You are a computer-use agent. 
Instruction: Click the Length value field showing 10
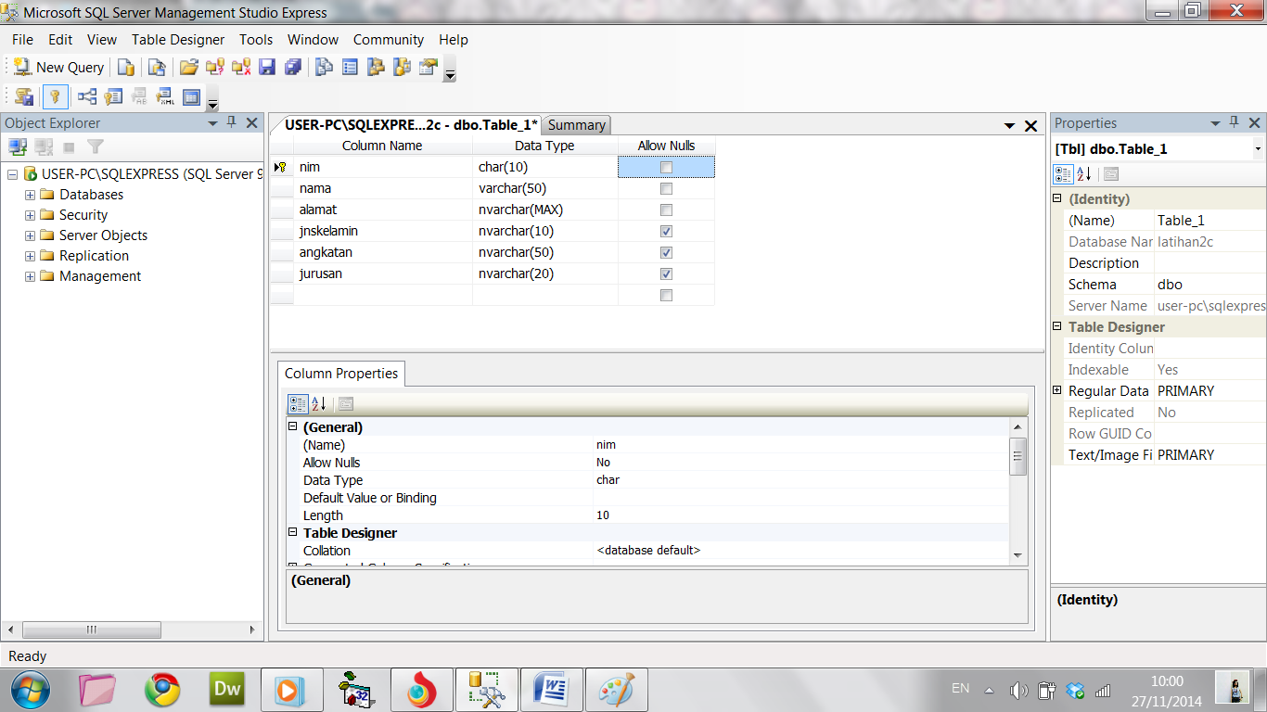800,515
